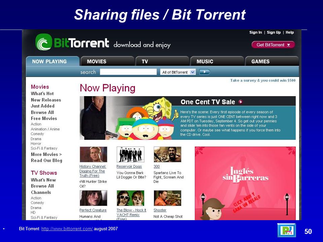Open the Help link
The width and height of the screenshot is (323, 242).
290,32
